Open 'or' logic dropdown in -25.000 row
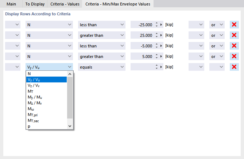Screen dimensions: 244x159 (217, 24)
